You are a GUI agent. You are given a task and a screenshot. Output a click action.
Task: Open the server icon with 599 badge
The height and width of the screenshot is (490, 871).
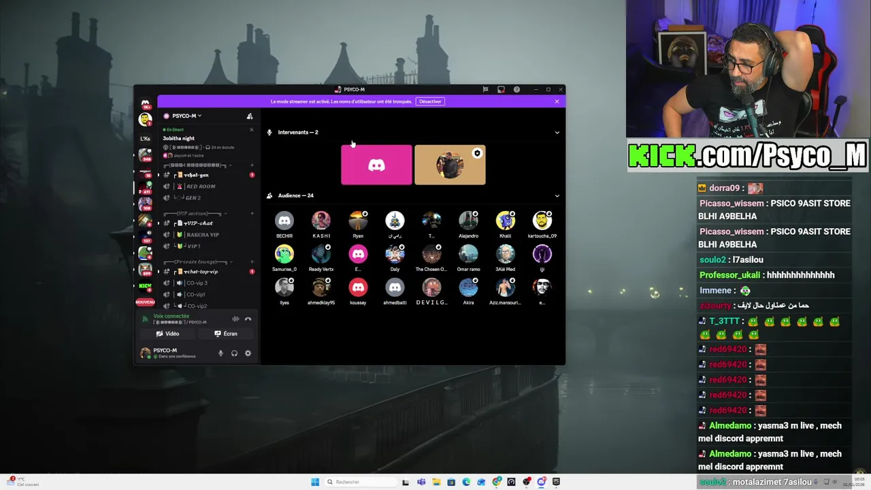click(x=145, y=269)
